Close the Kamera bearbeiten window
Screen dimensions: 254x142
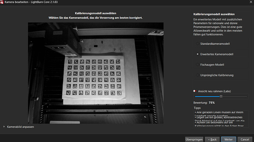pos(251,2)
